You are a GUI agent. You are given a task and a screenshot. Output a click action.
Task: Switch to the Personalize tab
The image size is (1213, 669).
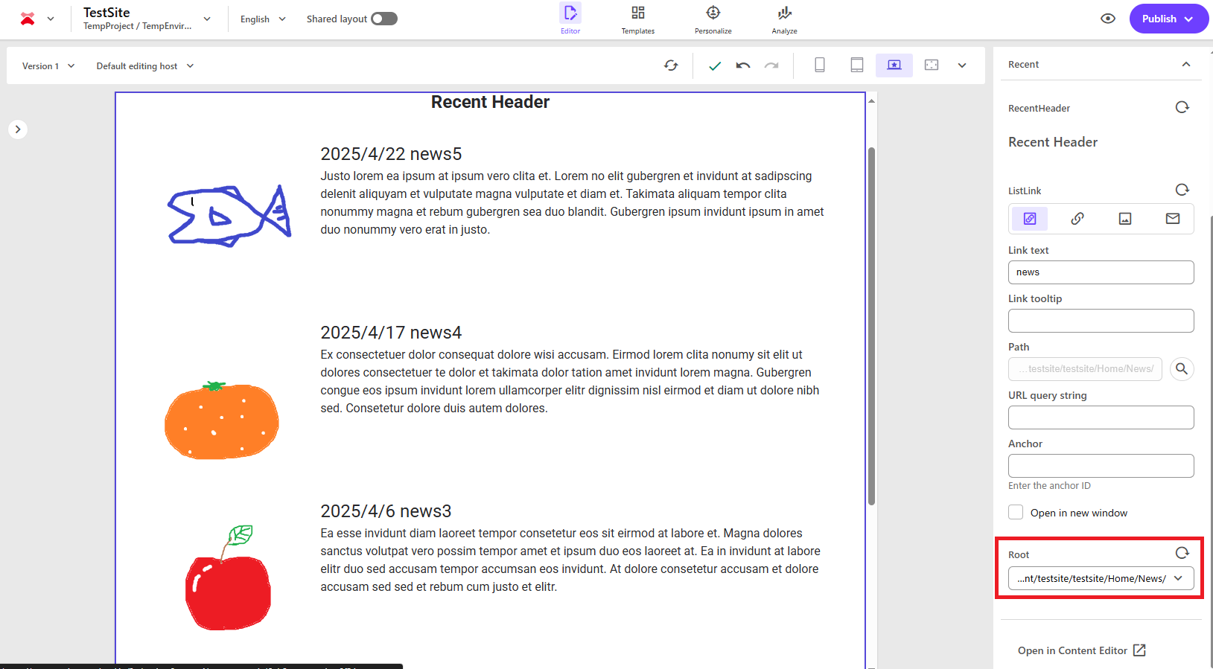click(x=713, y=19)
